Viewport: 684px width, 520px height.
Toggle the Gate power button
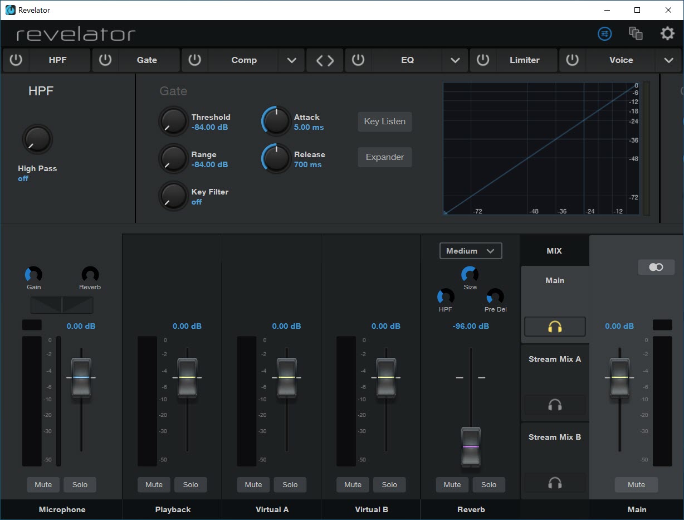pos(105,60)
